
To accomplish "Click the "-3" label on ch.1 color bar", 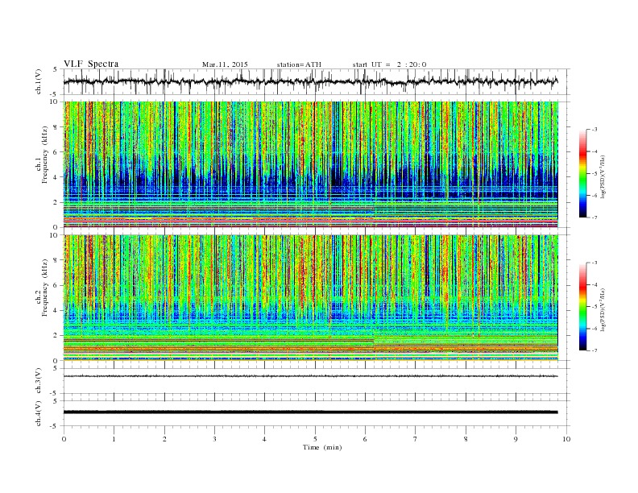I will coord(594,130).
